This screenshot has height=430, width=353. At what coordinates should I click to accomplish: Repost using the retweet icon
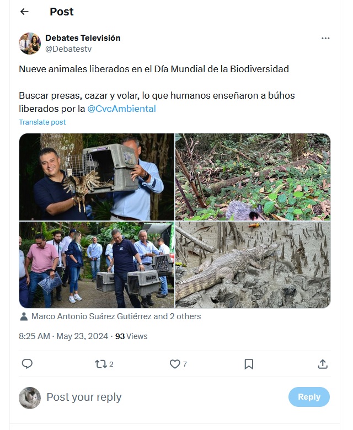click(x=101, y=364)
